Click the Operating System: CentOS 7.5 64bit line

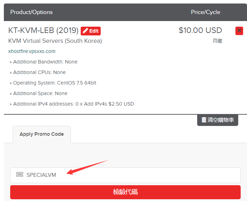pyautogui.click(x=53, y=83)
